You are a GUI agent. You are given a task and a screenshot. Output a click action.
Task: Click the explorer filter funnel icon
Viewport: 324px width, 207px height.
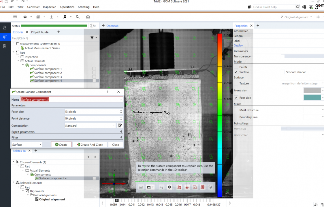click(92, 38)
